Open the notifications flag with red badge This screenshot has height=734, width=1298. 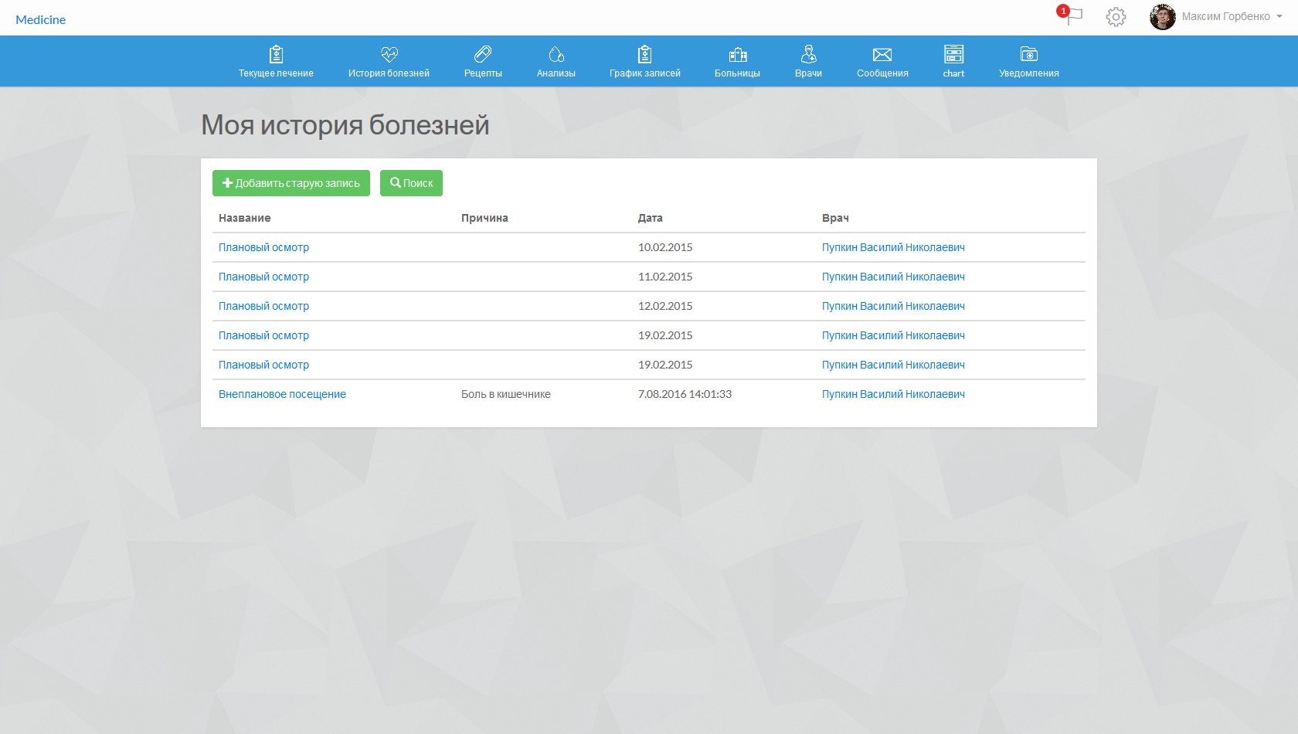[x=1071, y=15]
